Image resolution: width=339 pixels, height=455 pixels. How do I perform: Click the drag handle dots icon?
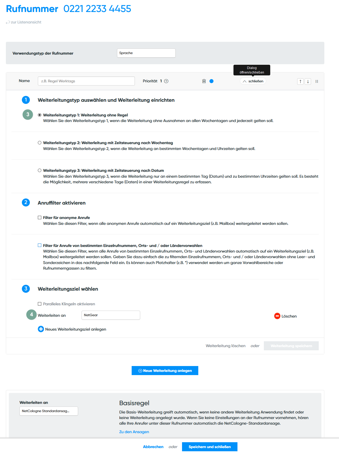click(x=317, y=82)
